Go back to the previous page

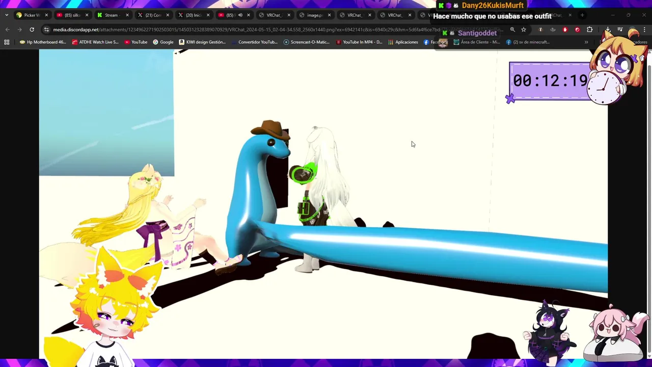tap(7, 30)
